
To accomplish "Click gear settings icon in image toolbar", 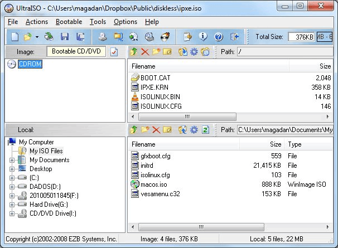I will pyautogui.click(x=194, y=52).
